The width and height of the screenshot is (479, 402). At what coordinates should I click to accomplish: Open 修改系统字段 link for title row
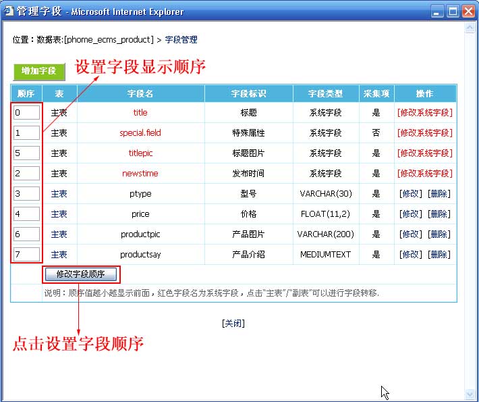coord(424,113)
